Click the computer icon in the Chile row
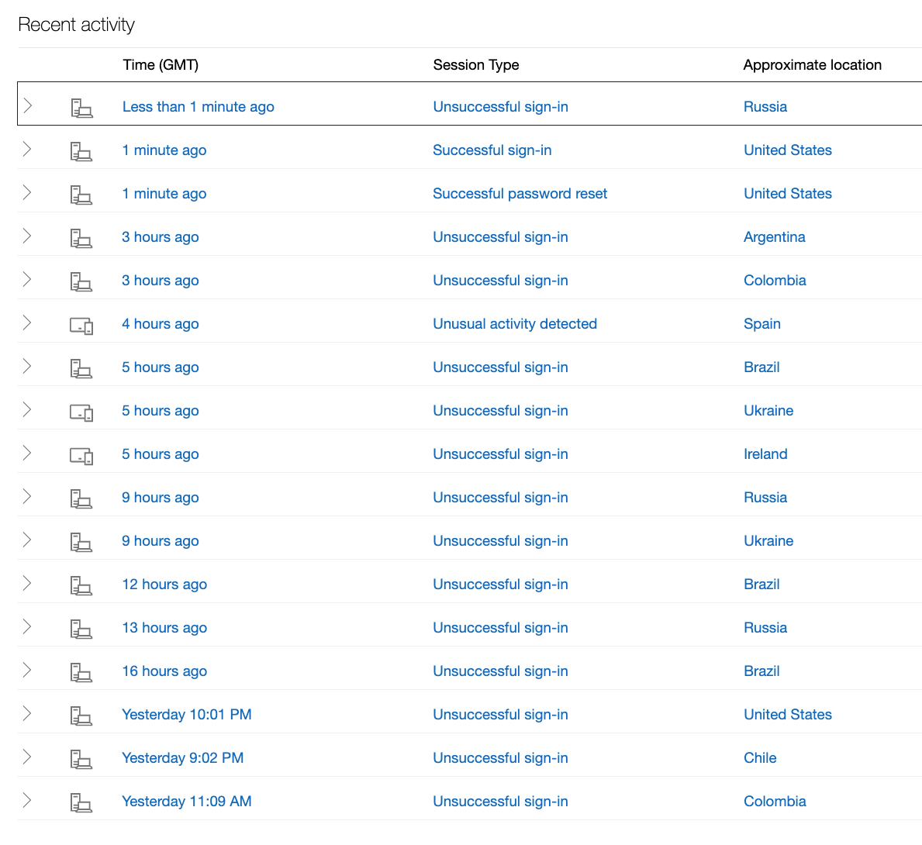Image resolution: width=922 pixels, height=845 pixels. [x=81, y=759]
